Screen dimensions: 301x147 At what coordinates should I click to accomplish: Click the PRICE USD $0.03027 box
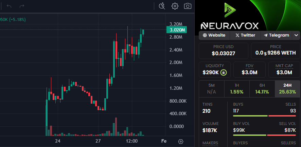point(224,51)
